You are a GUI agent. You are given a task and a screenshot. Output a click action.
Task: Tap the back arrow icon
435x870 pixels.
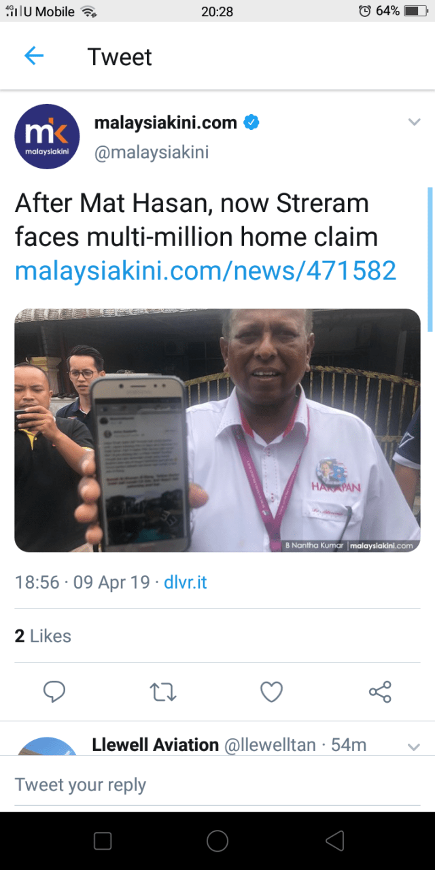(x=33, y=56)
